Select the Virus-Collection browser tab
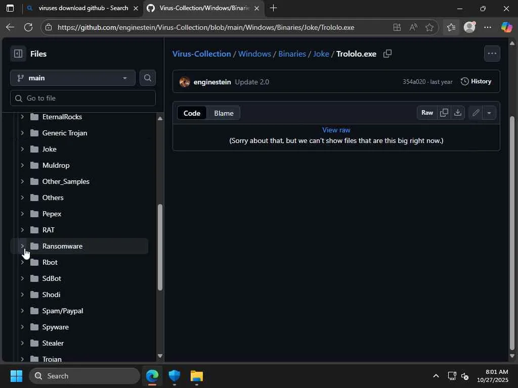The width and height of the screenshot is (518, 388). point(204,8)
